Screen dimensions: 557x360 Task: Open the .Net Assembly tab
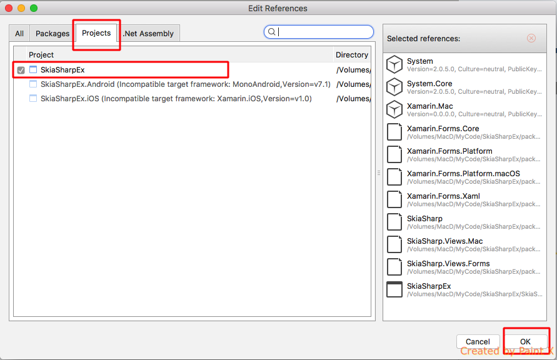coord(149,33)
